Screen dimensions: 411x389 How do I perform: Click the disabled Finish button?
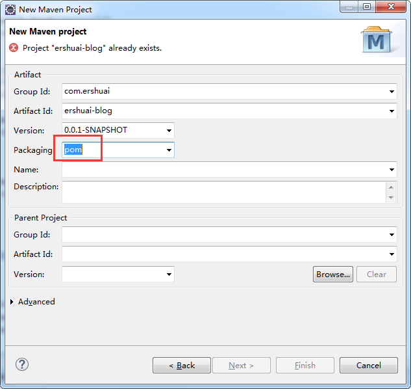pyautogui.click(x=305, y=365)
